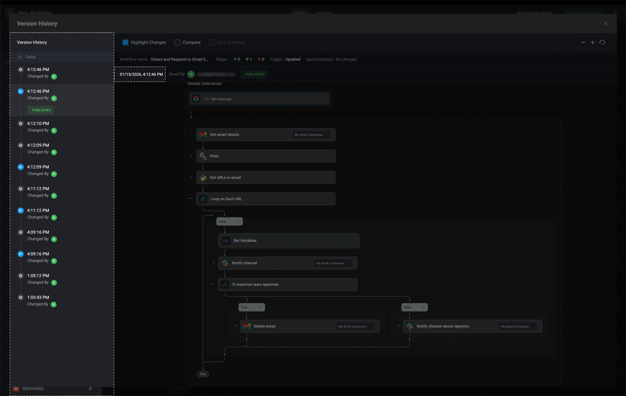The image size is (626, 396).
Task: Click the Trigger: Updated label
Action: [285, 59]
